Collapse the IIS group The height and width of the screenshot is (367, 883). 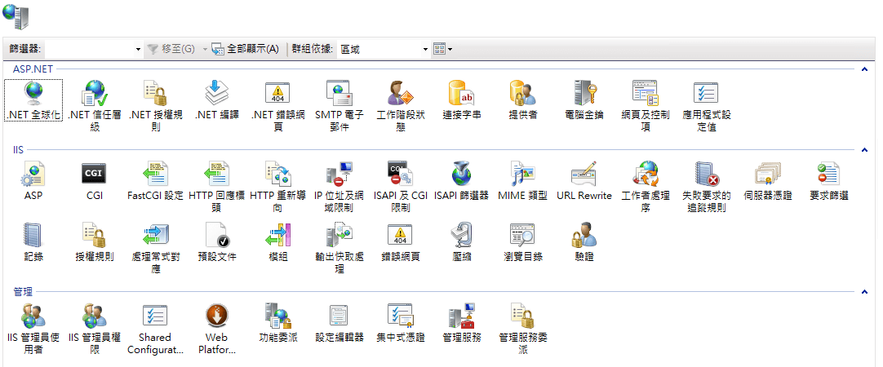coord(864,150)
